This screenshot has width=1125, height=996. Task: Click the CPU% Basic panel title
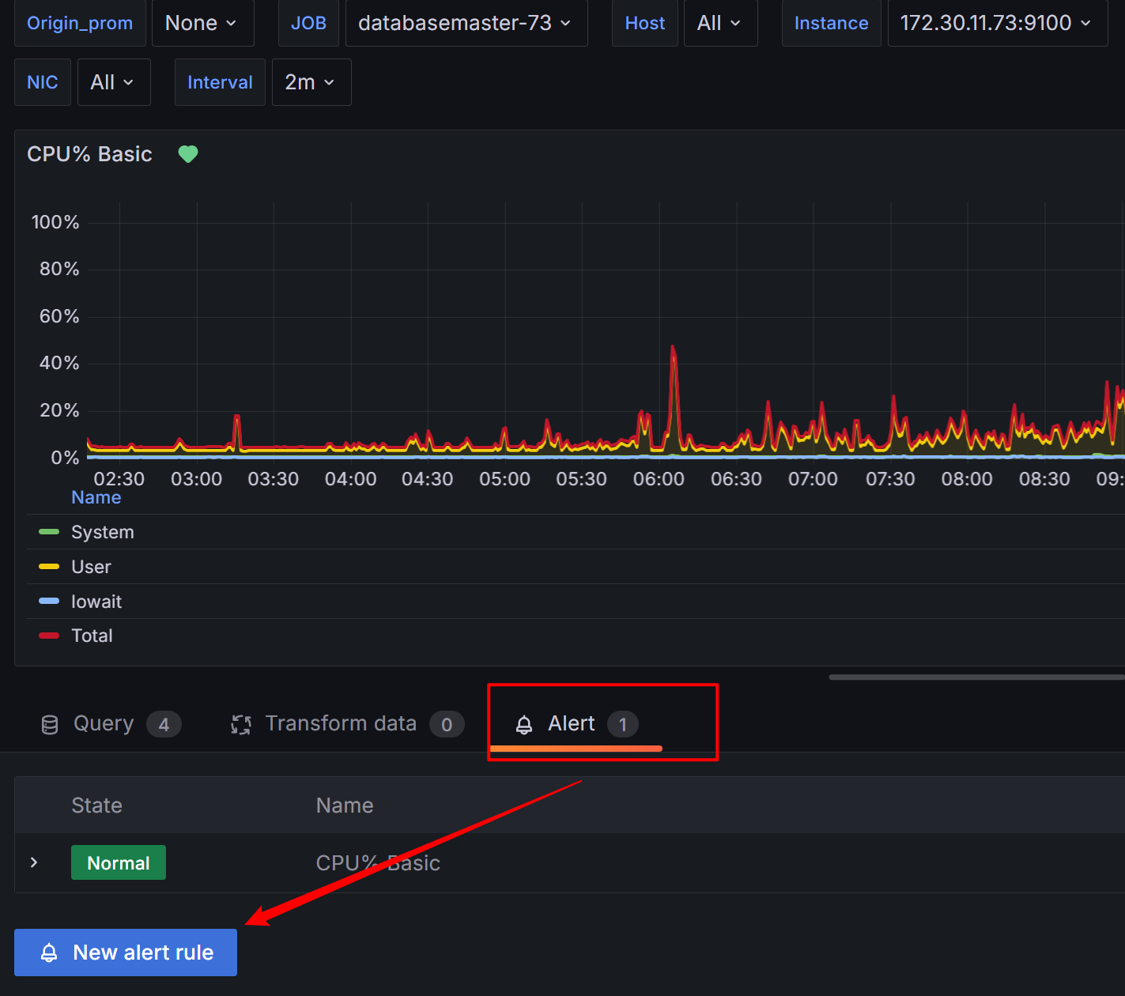89,154
